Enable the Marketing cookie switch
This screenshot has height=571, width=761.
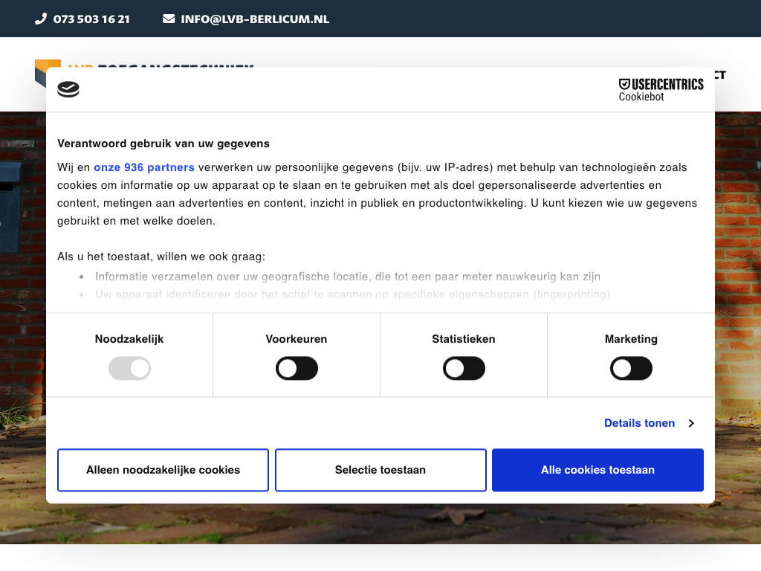coord(631,368)
